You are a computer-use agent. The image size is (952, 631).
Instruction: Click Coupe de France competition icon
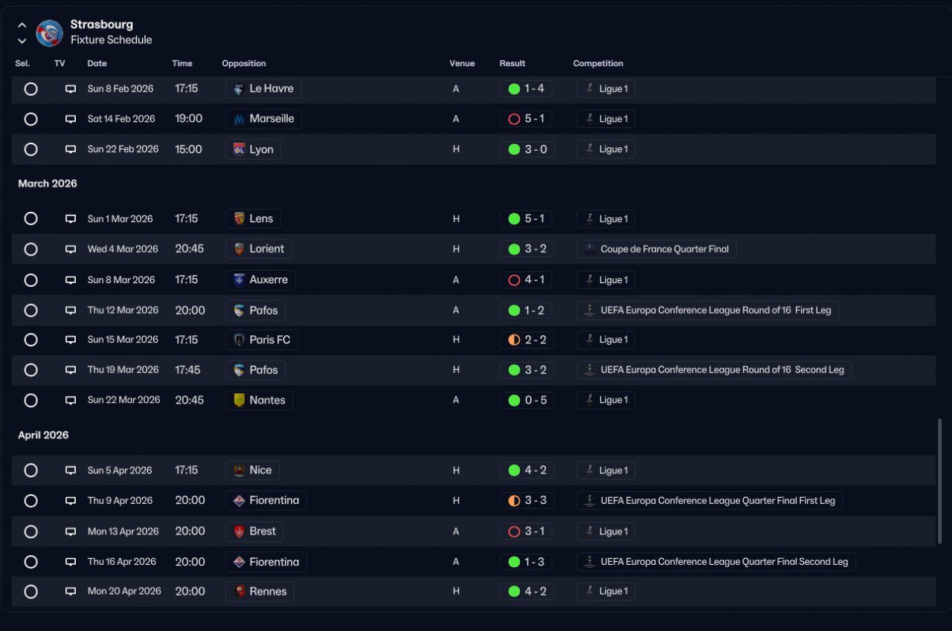[x=590, y=249]
